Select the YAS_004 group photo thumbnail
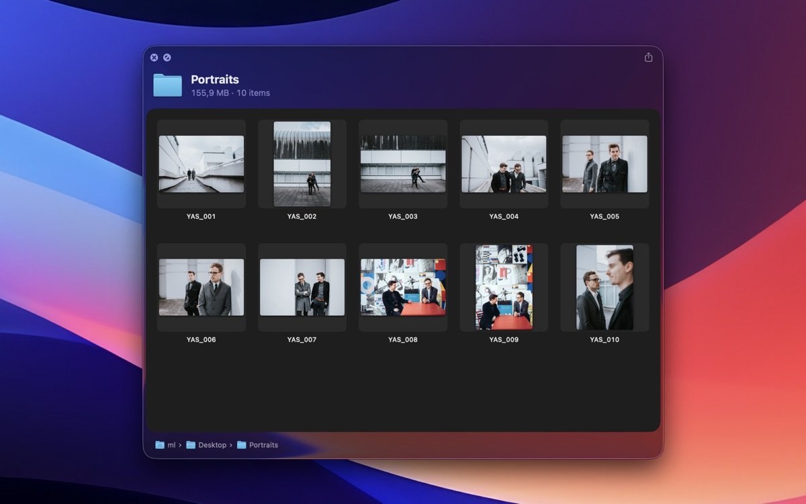 (x=504, y=163)
